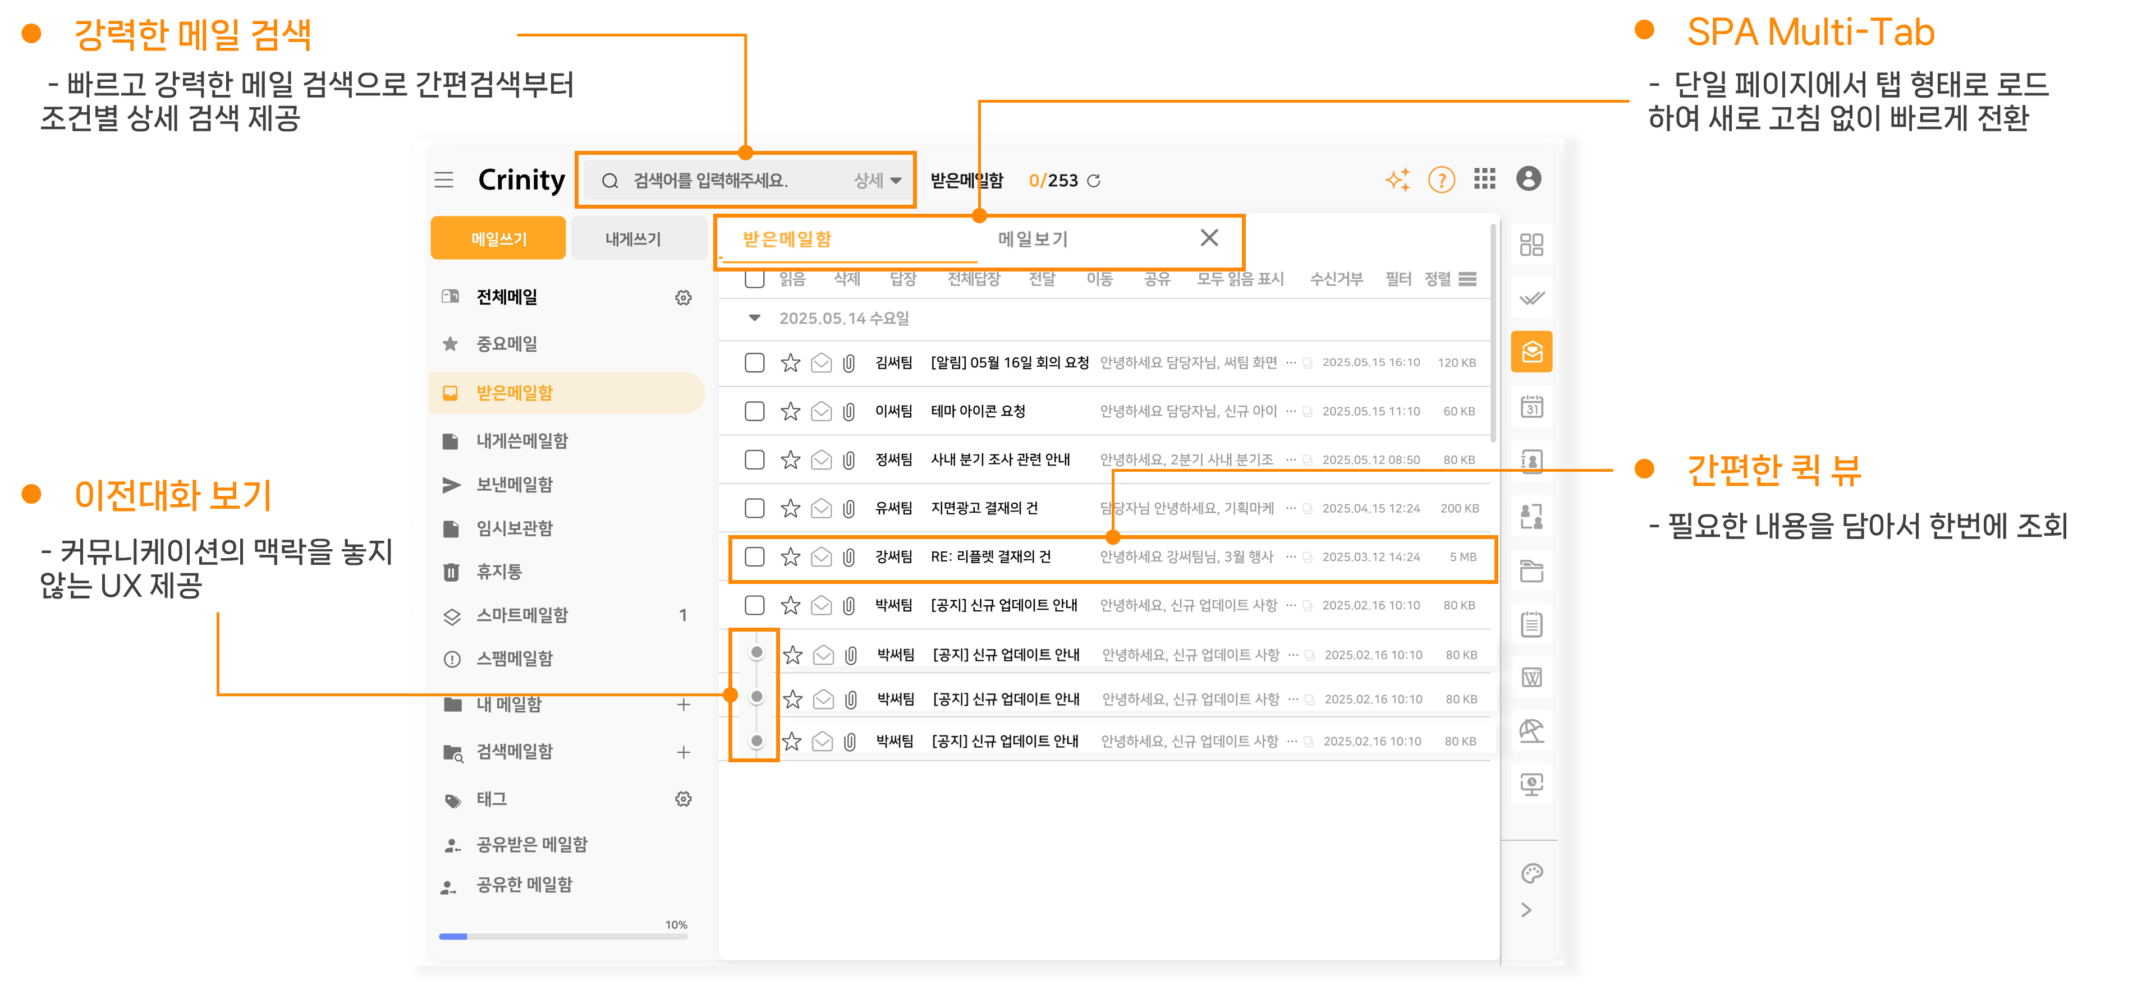This screenshot has width=2151, height=985.
Task: Open the apps grid launcher
Action: click(1485, 178)
